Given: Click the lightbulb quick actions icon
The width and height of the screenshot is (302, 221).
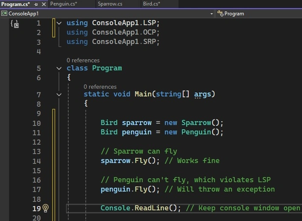Looking at the screenshot, I should pyautogui.click(x=46, y=208).
